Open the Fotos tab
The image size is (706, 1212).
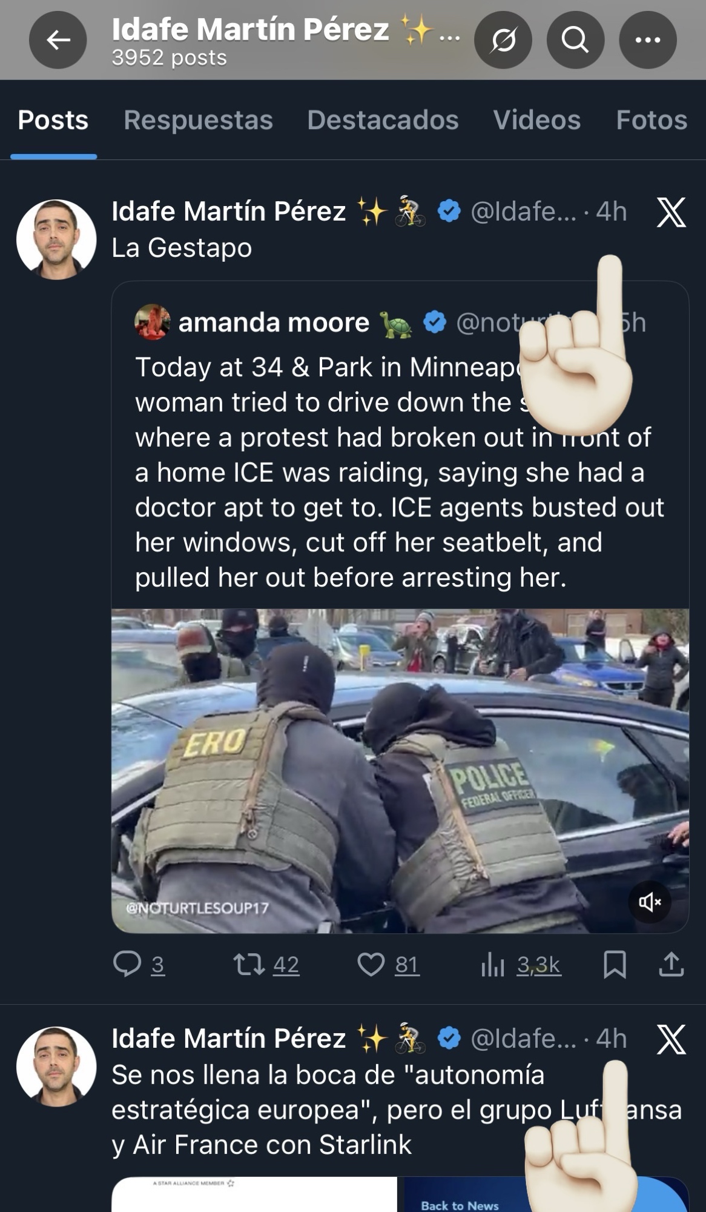point(652,120)
